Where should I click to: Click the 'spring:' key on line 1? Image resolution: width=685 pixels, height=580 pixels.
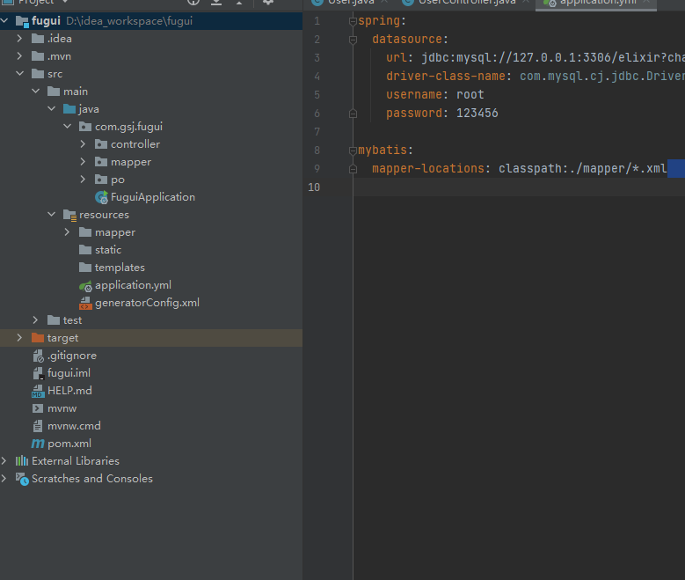coord(383,21)
